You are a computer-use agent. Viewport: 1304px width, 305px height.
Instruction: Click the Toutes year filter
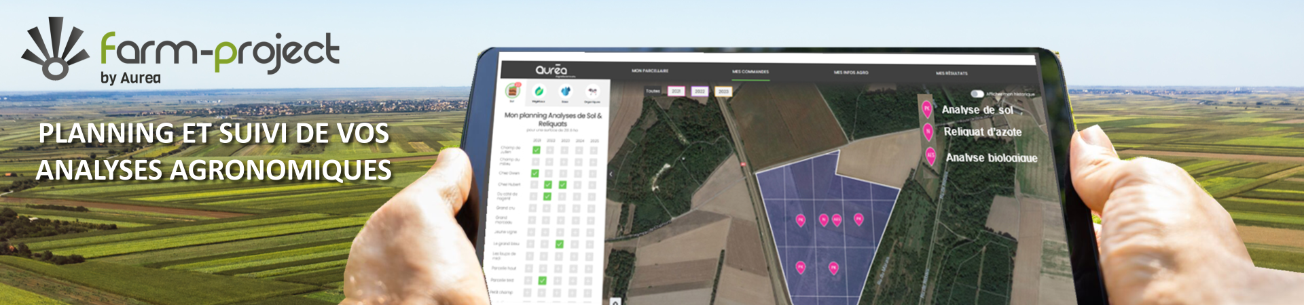coord(653,91)
